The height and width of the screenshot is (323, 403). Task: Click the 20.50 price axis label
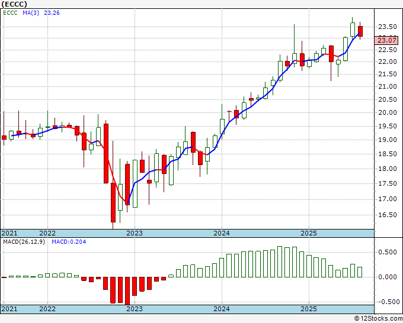[x=388, y=100]
